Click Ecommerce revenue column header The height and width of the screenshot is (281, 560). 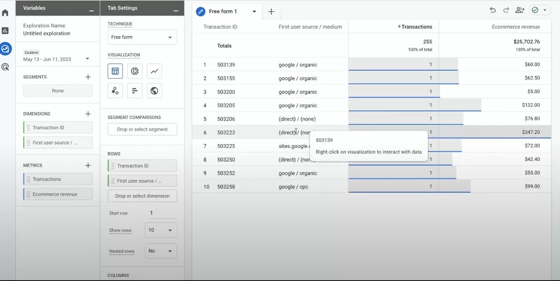(516, 27)
